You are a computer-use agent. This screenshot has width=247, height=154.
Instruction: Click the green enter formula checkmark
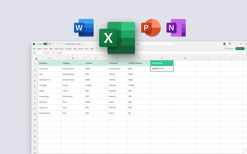51,53
